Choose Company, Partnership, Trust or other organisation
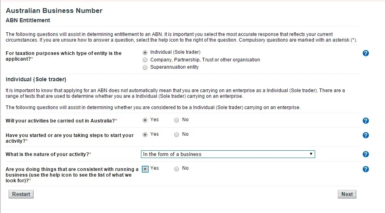This screenshot has width=385, height=213. pos(145,60)
